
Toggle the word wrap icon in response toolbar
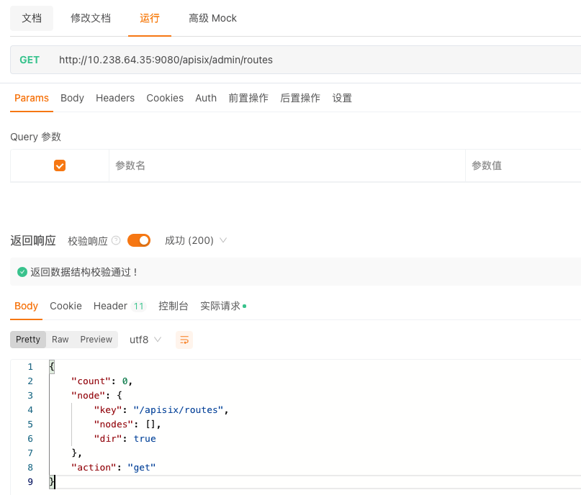tap(184, 340)
